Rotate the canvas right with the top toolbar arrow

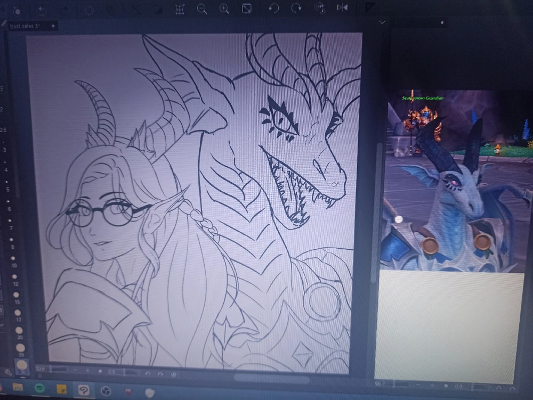[x=296, y=8]
